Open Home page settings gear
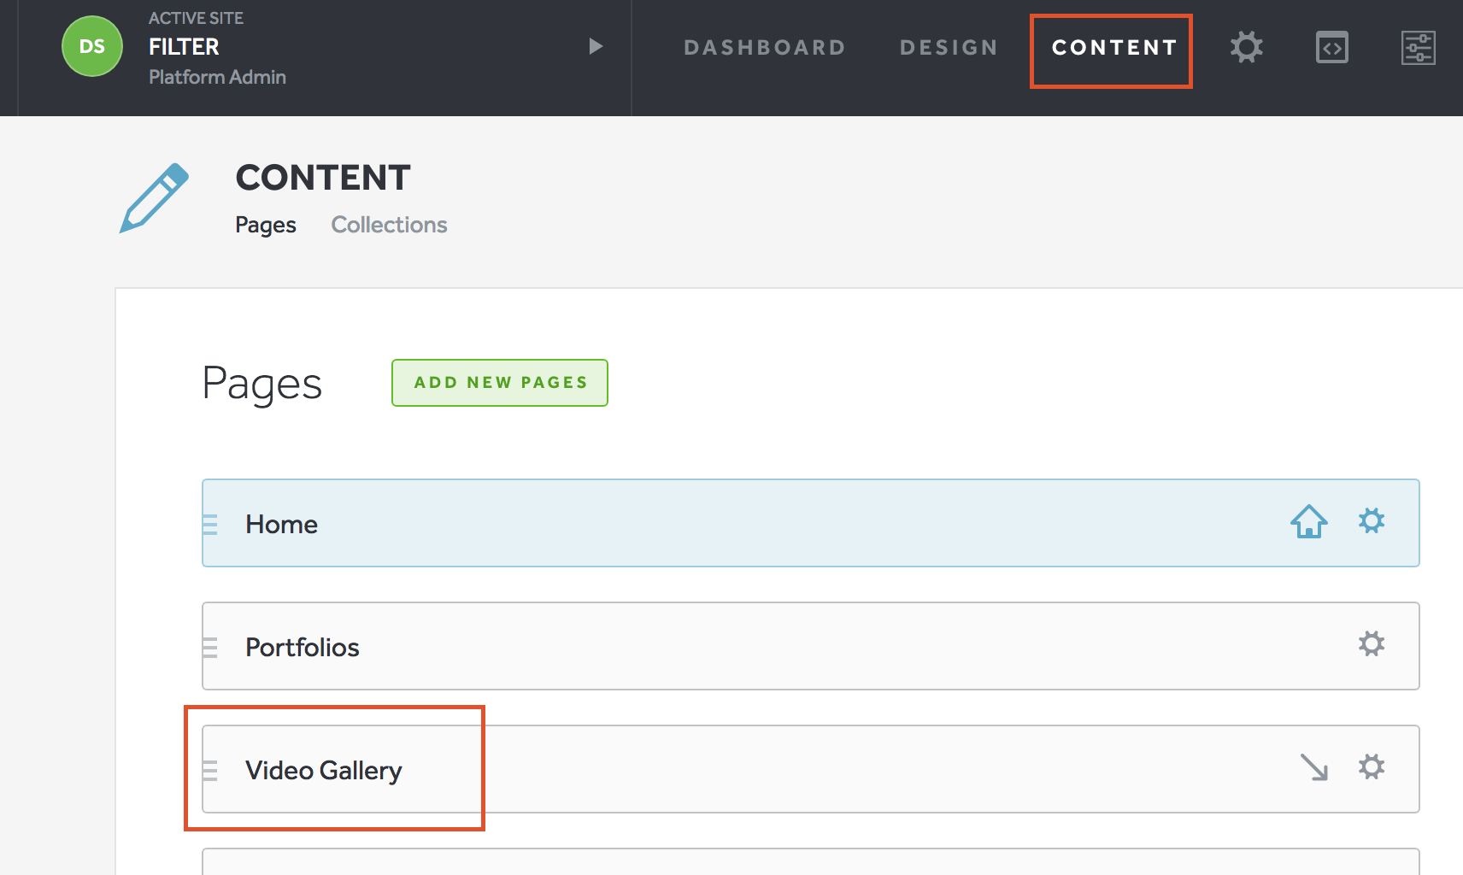The image size is (1463, 875). pos(1372,521)
